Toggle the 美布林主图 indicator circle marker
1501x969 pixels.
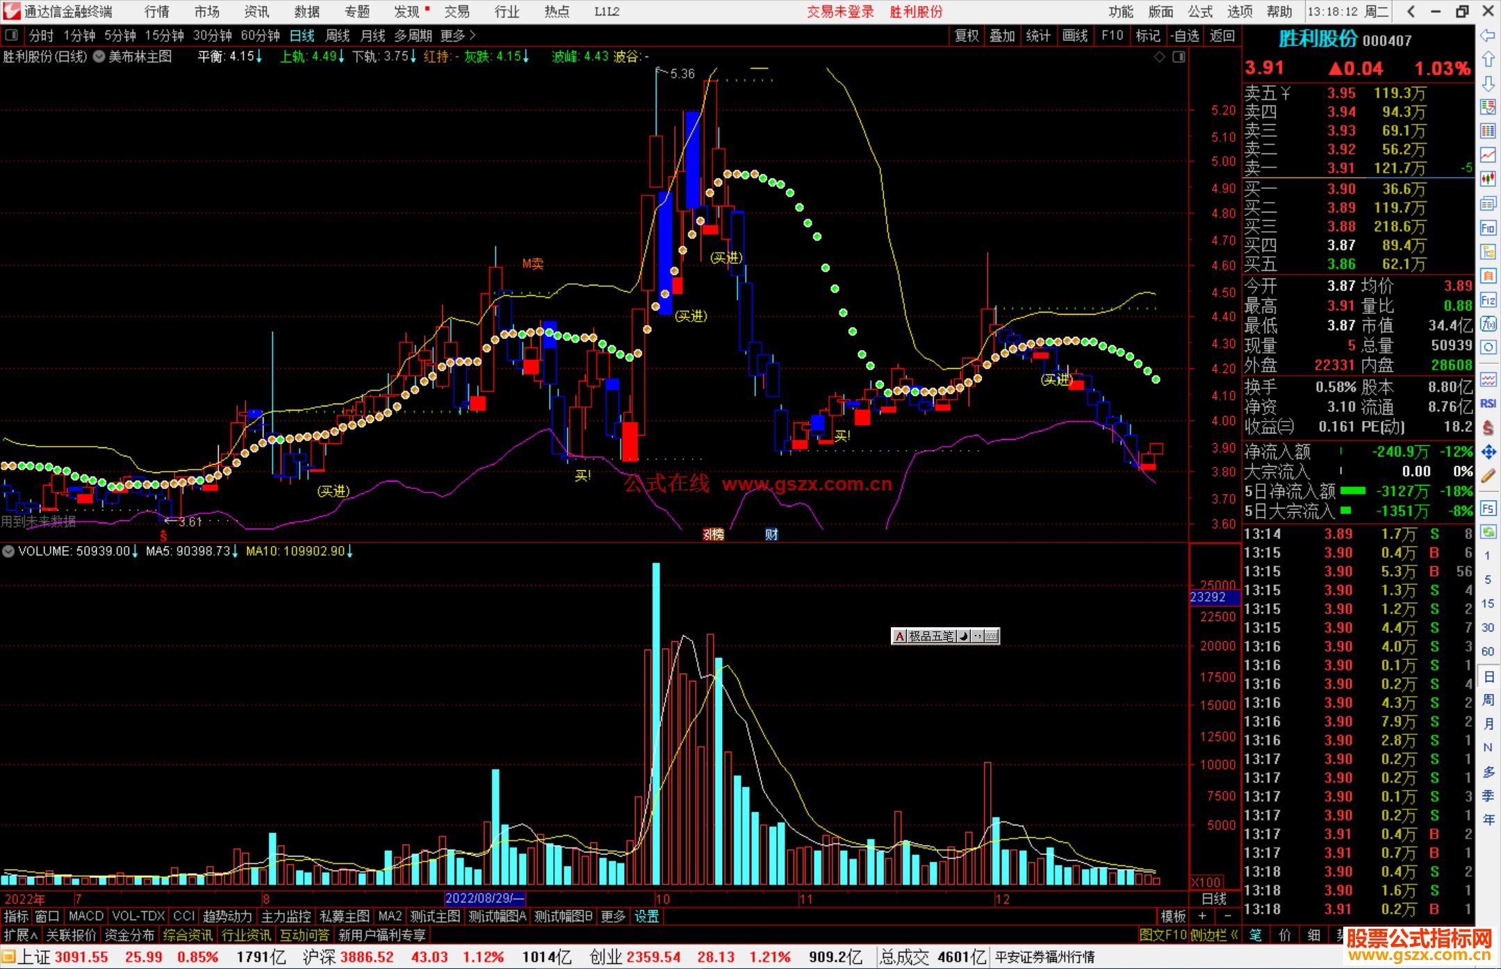coord(99,57)
